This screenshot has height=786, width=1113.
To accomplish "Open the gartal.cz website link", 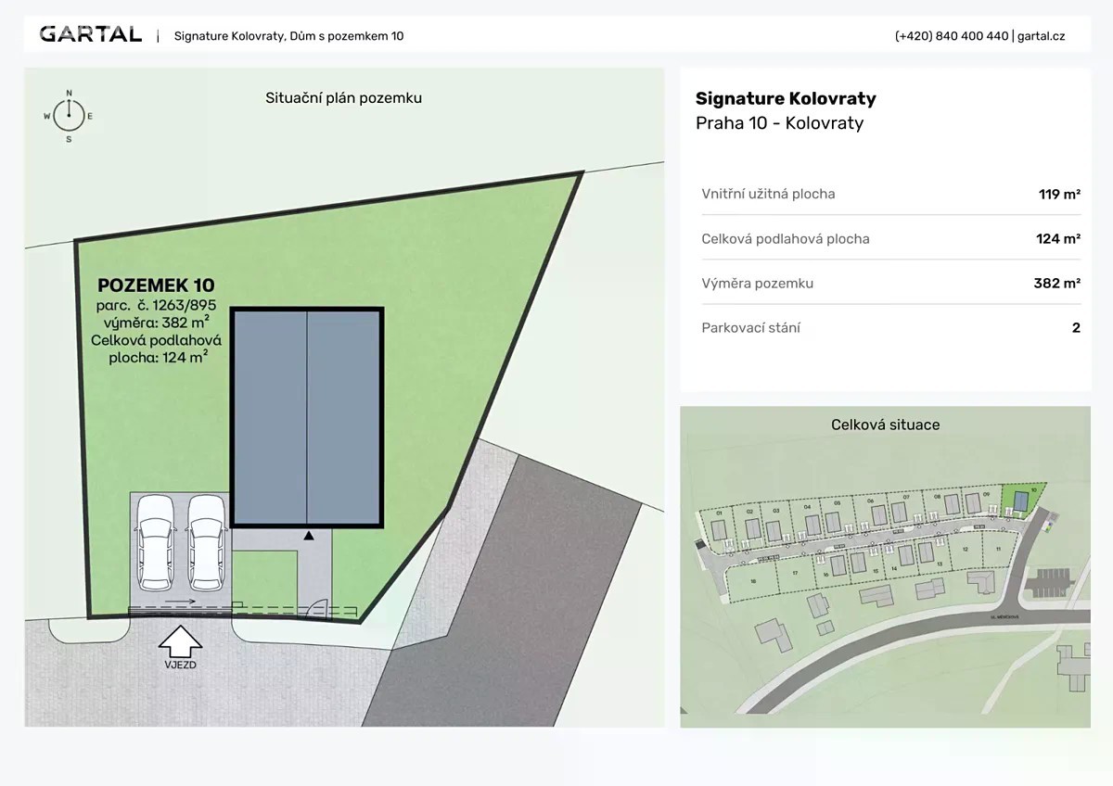I will (1041, 36).
